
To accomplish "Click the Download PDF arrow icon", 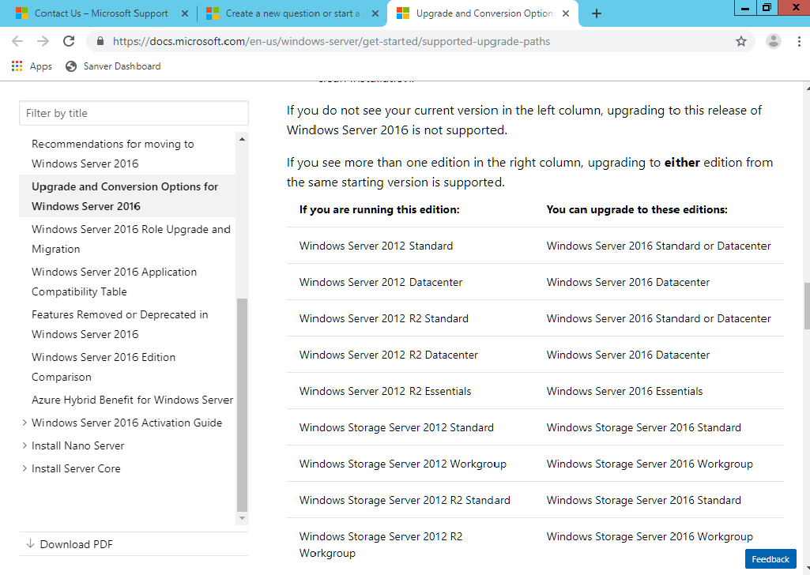I will click(31, 543).
